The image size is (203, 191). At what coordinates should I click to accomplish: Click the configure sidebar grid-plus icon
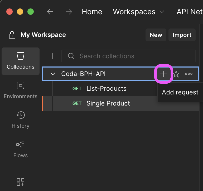(x=21, y=182)
